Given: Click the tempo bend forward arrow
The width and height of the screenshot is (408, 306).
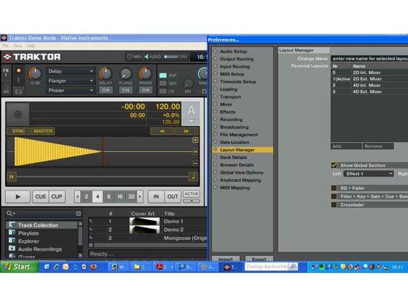Looking at the screenshot, I should coord(186,131).
